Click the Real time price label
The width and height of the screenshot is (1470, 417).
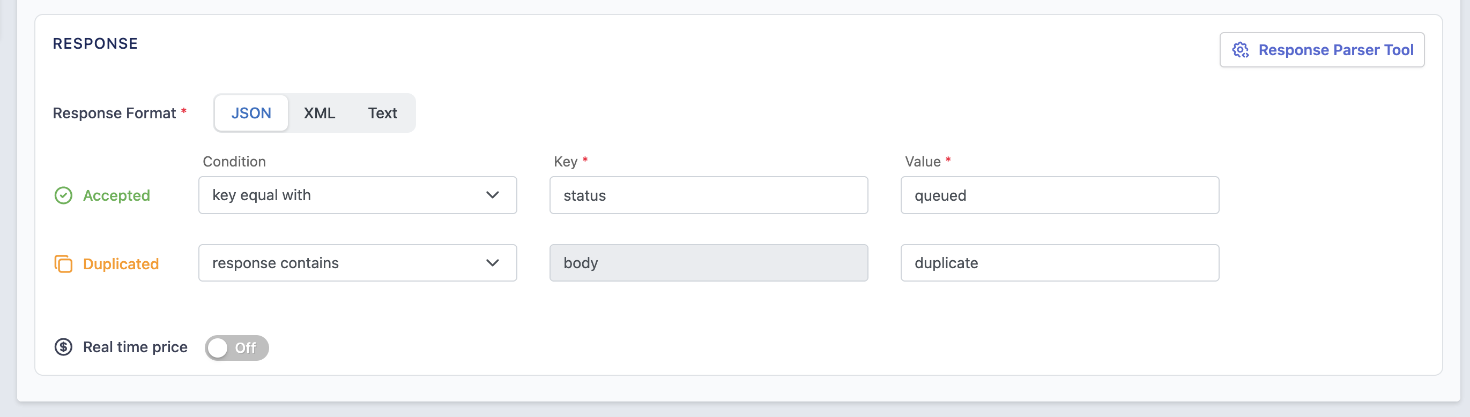[135, 347]
